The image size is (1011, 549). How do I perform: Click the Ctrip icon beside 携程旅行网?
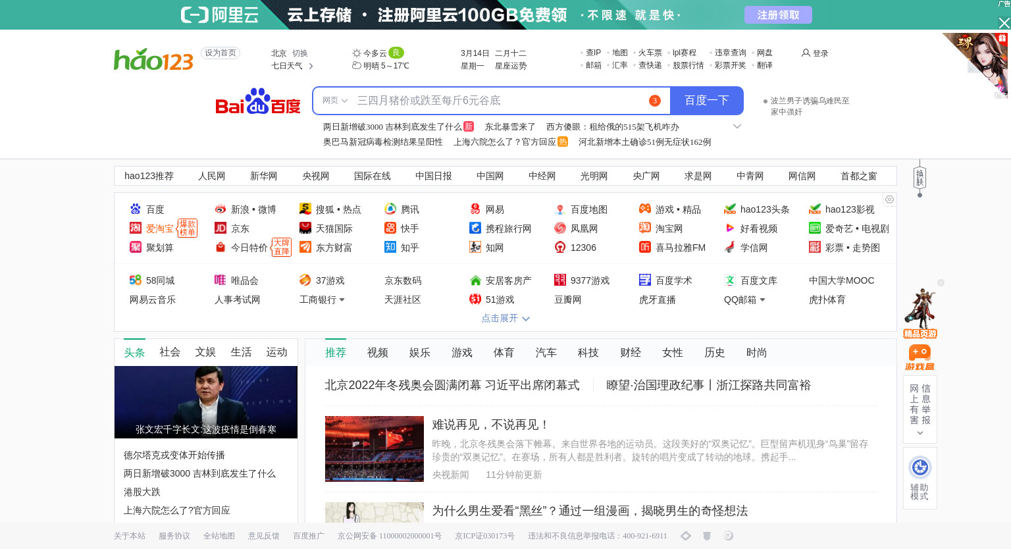pyautogui.click(x=475, y=228)
